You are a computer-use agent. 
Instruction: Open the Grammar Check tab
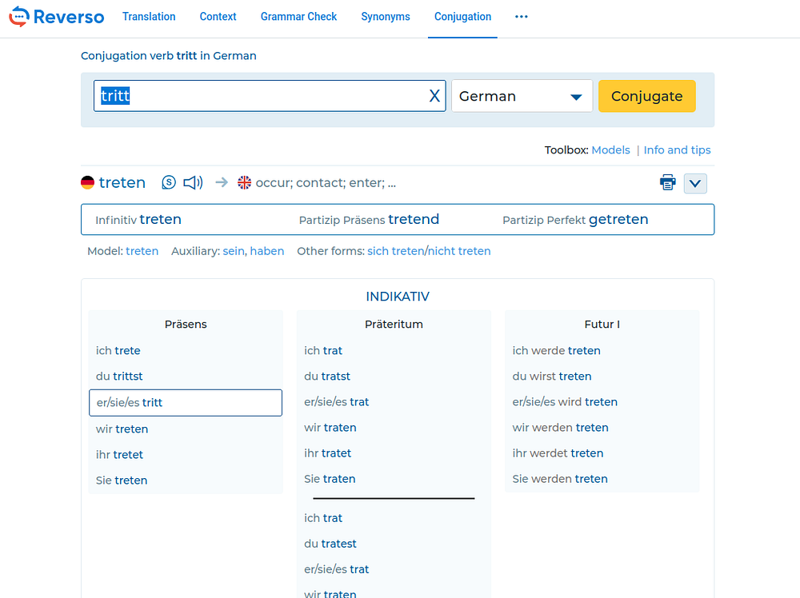[298, 17]
